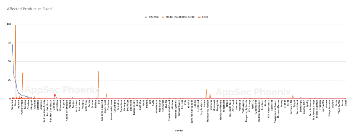Click the Pure Storage orange spike
Screen dimensions: 353x139
tap(22, 73)
